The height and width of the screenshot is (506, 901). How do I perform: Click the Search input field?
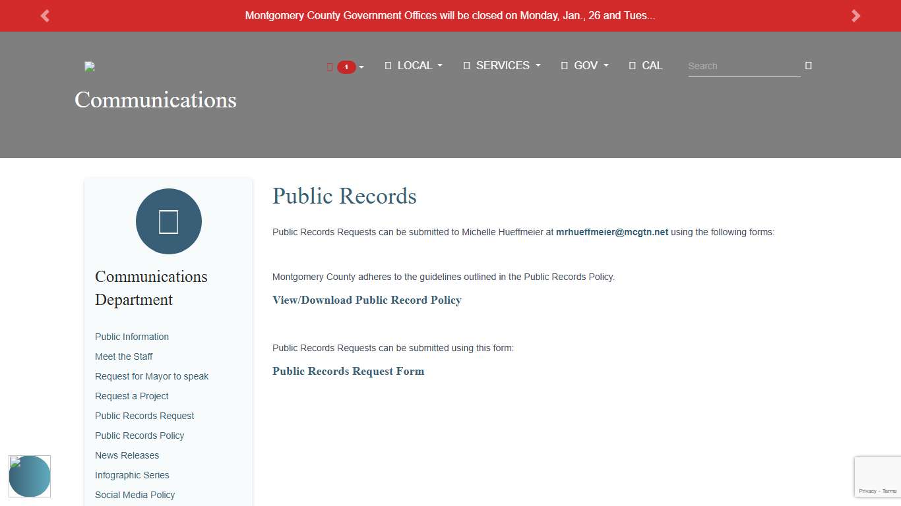[743, 66]
